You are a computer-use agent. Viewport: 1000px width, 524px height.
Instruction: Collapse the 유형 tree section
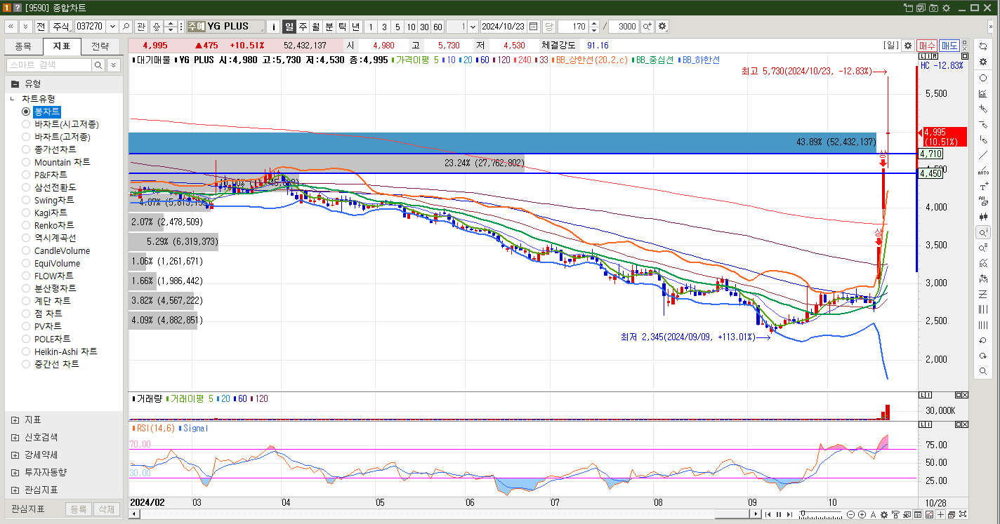[15, 83]
